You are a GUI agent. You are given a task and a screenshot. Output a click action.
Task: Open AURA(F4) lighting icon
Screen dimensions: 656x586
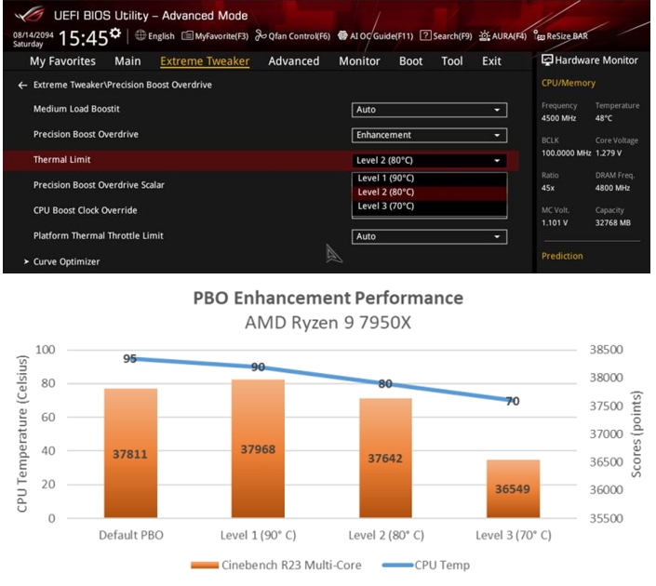[x=485, y=36]
